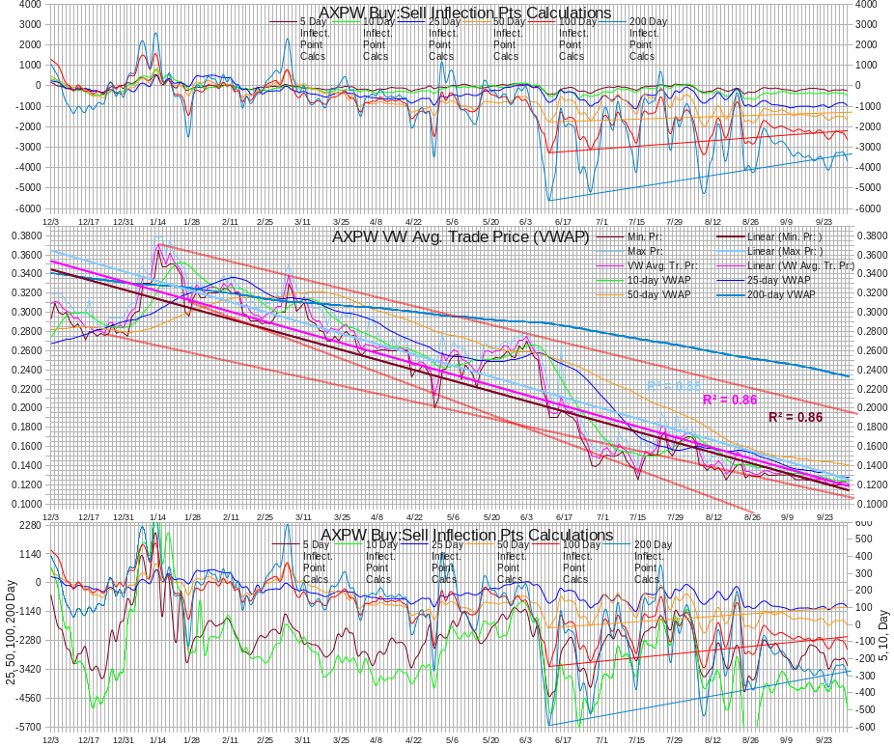Select the 'Min. Pr:' legend entry
The height and width of the screenshot is (747, 894).
[646, 237]
